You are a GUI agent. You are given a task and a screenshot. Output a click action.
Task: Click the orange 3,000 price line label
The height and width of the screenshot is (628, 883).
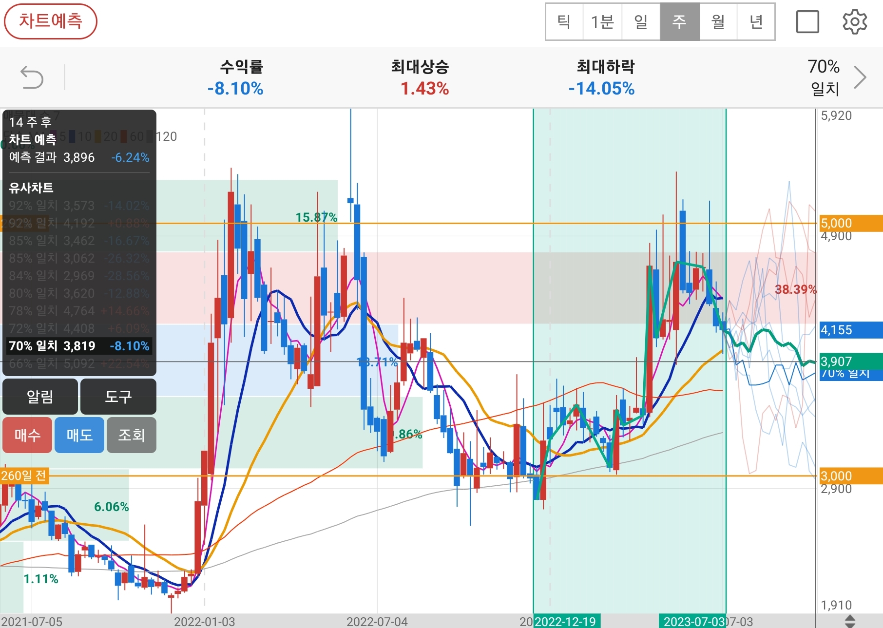click(x=851, y=476)
